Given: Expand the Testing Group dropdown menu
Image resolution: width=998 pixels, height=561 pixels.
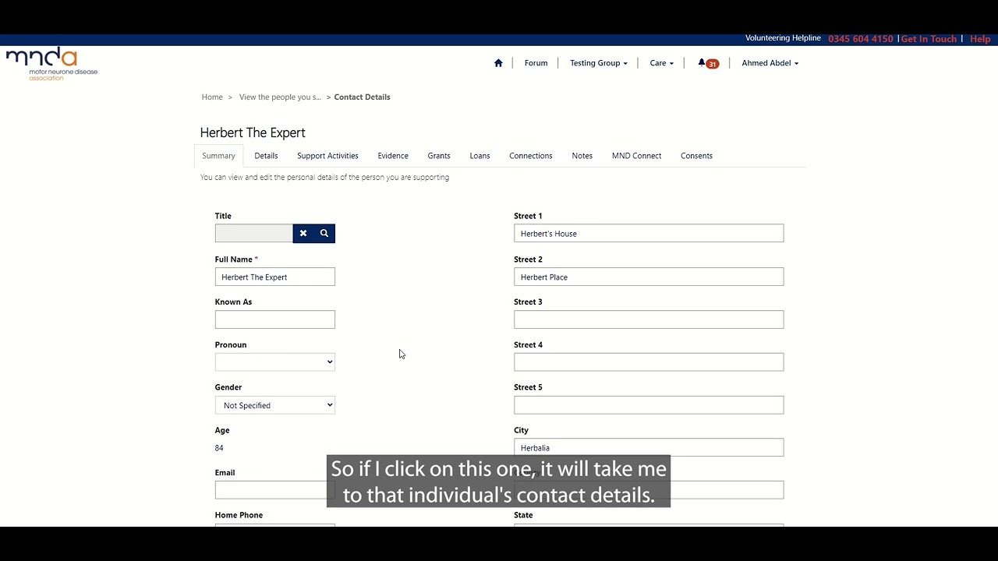Looking at the screenshot, I should point(598,63).
